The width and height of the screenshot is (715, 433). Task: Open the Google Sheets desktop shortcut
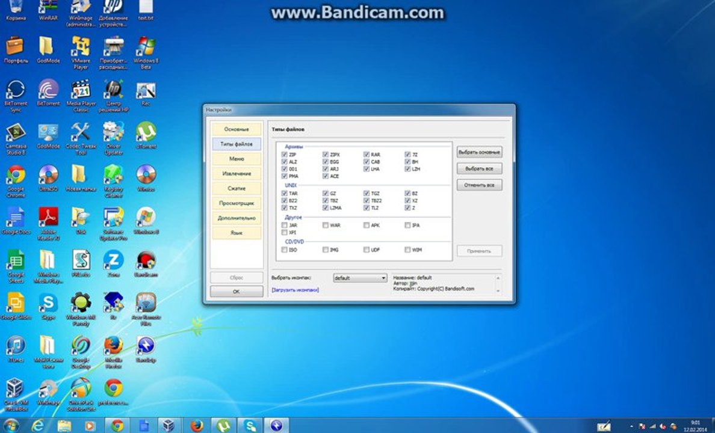pos(16,266)
